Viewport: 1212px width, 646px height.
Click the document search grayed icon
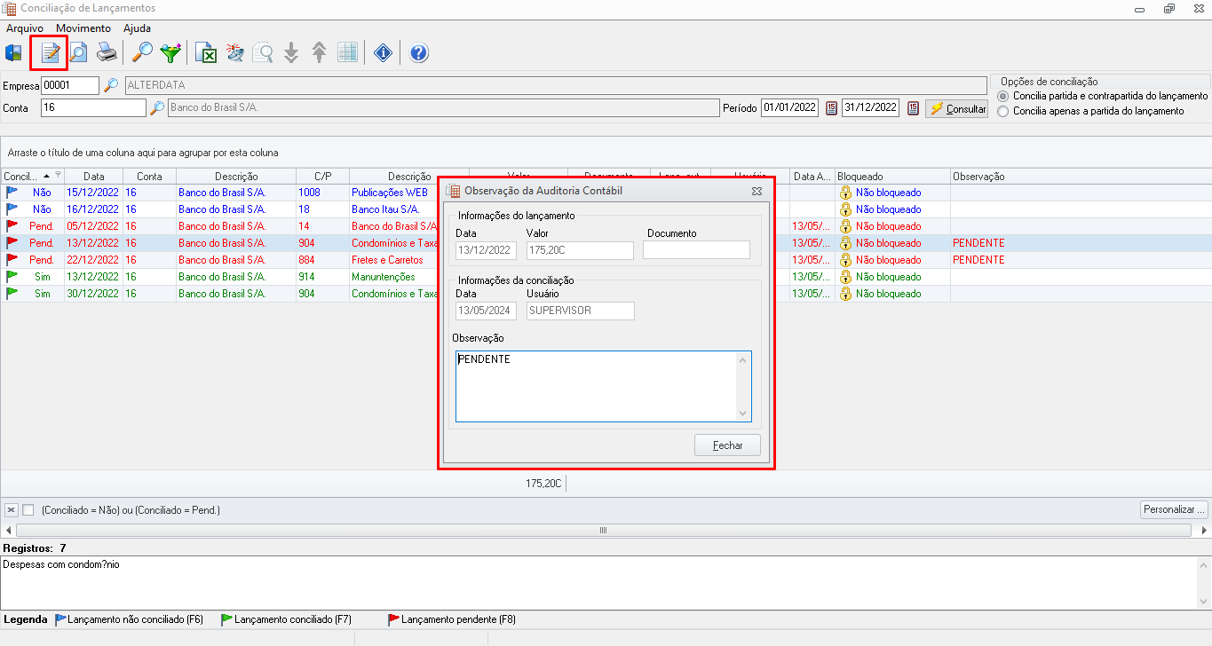tap(263, 53)
